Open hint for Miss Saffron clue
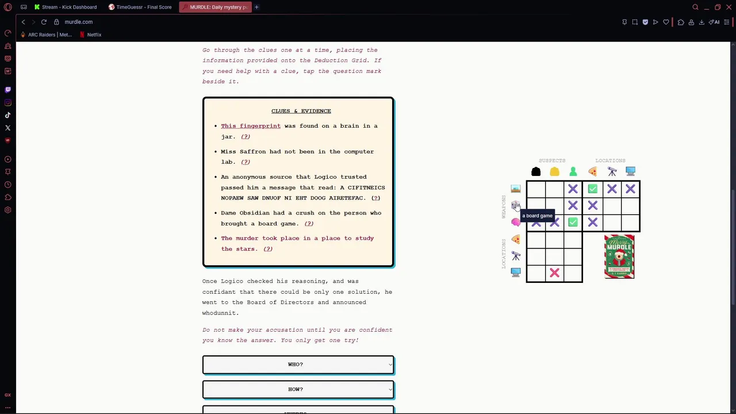The width and height of the screenshot is (736, 414). tap(246, 162)
